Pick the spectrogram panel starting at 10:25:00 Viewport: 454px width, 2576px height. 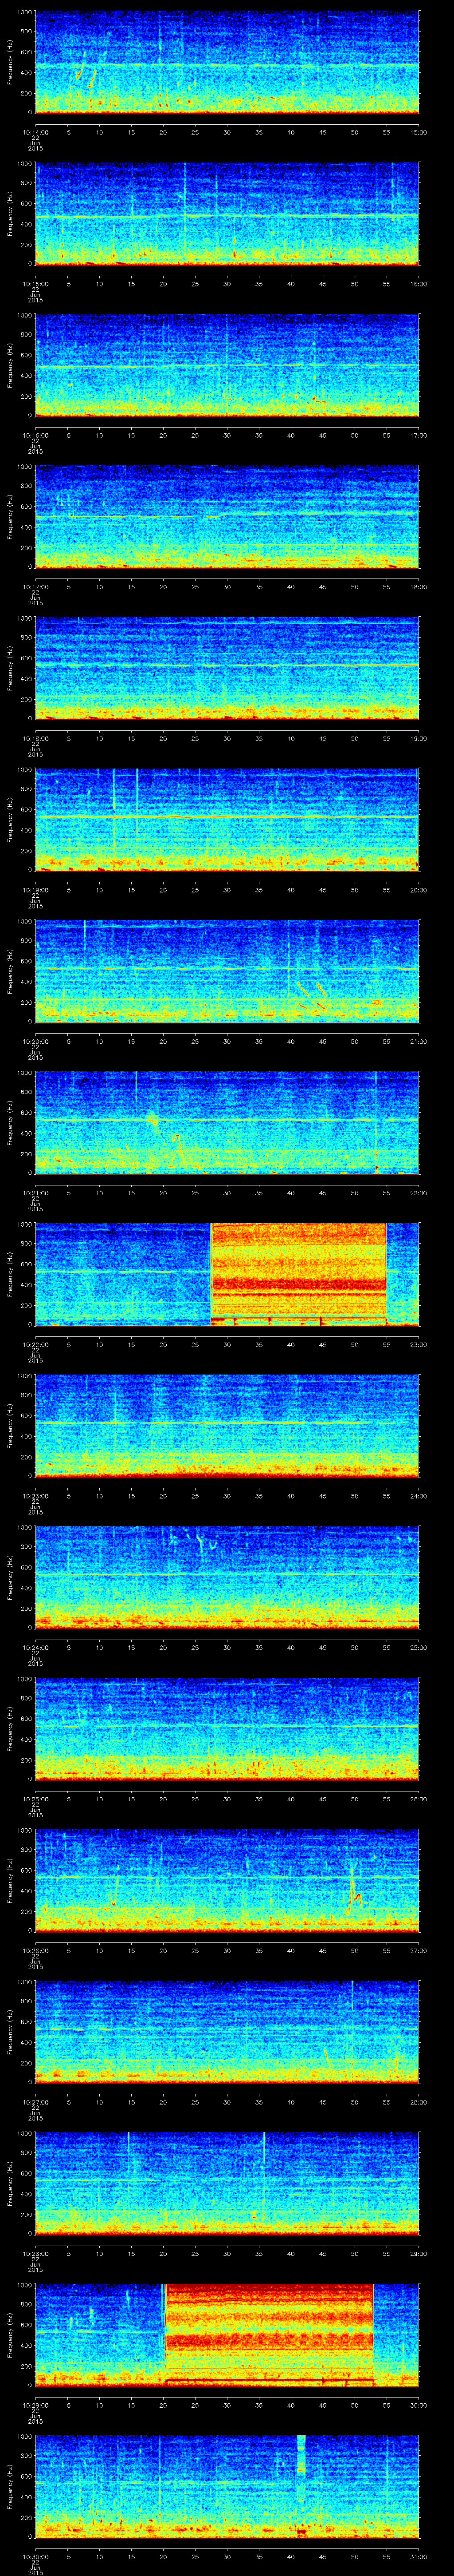[227, 1729]
